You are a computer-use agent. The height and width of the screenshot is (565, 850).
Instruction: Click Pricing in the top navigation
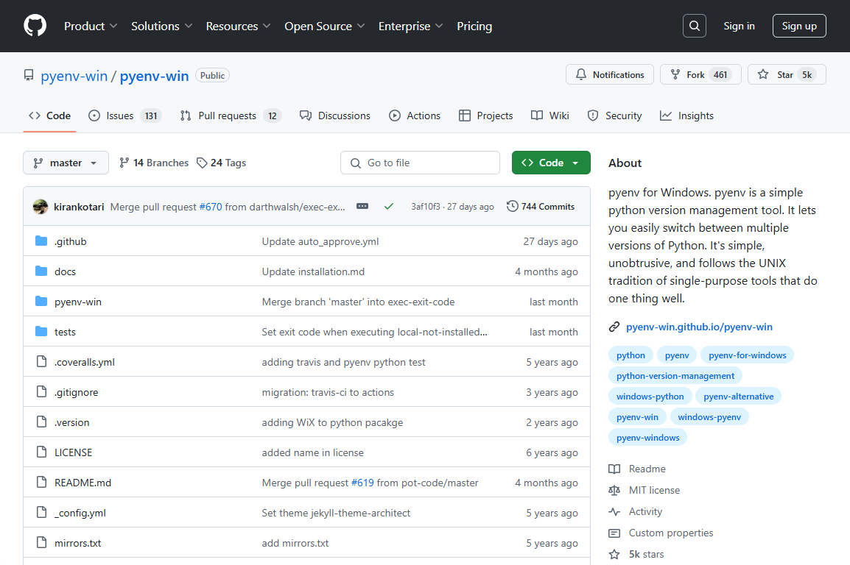click(474, 26)
